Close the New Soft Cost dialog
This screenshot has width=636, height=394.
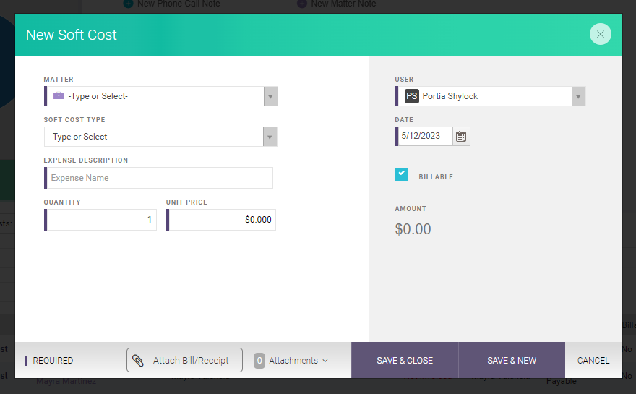600,34
